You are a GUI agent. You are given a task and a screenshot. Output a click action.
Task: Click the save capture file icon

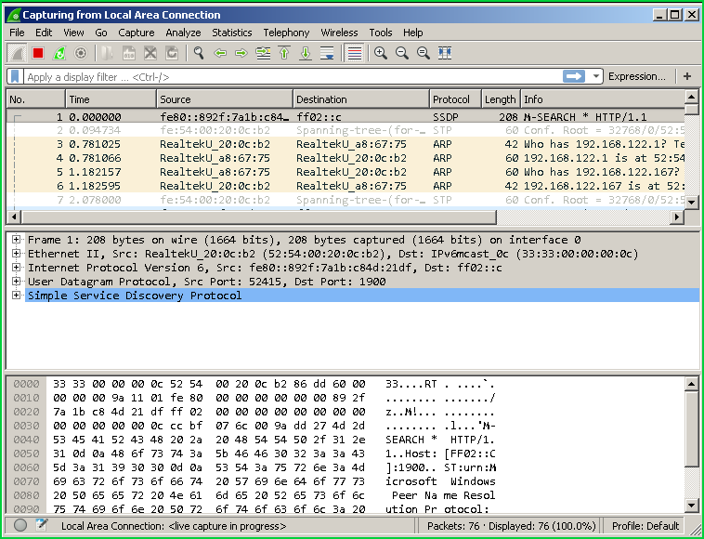129,54
